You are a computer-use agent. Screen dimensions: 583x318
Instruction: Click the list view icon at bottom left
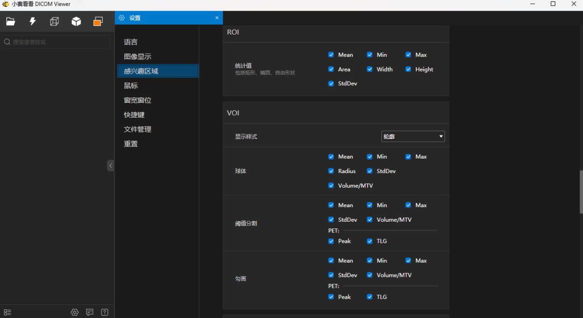[x=7, y=312]
